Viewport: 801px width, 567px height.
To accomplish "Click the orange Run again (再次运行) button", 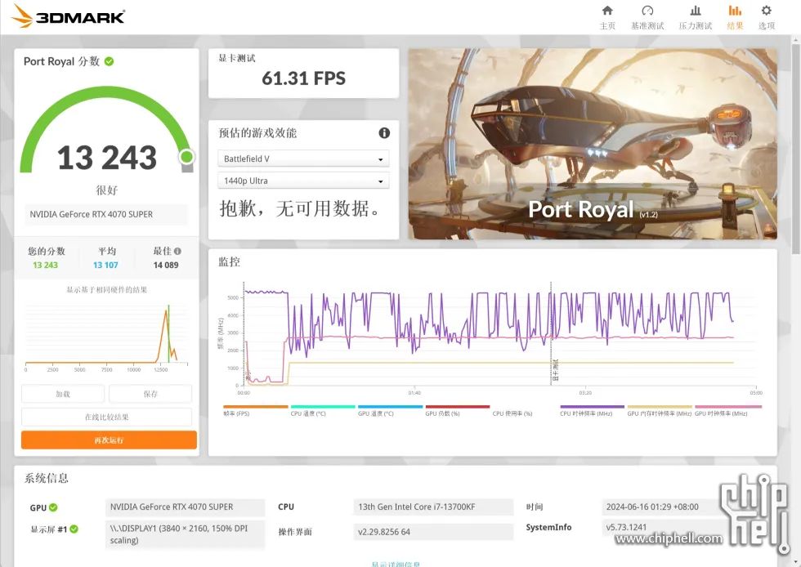I will [109, 440].
